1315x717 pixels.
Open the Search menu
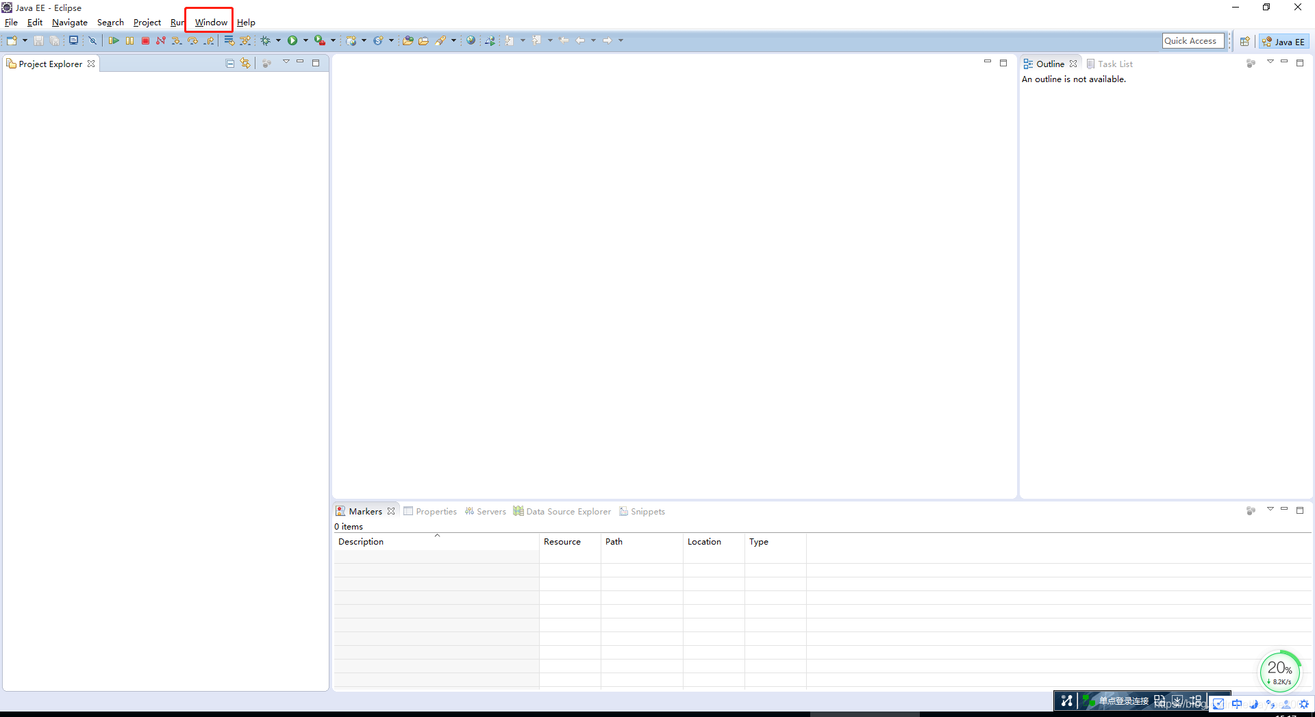[x=110, y=23]
